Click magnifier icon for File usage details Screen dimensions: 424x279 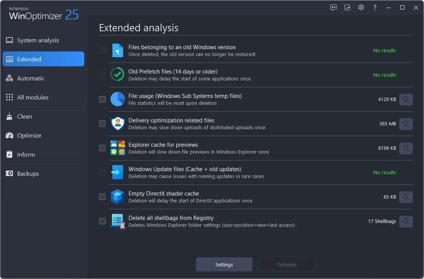pos(406,99)
